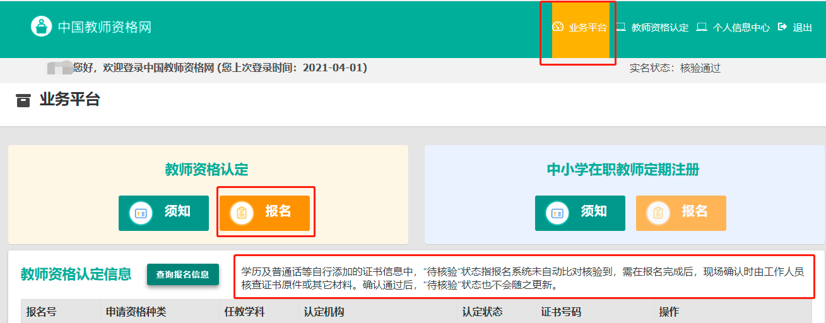Click the laptop icon before 个人信息中心

[x=702, y=27]
